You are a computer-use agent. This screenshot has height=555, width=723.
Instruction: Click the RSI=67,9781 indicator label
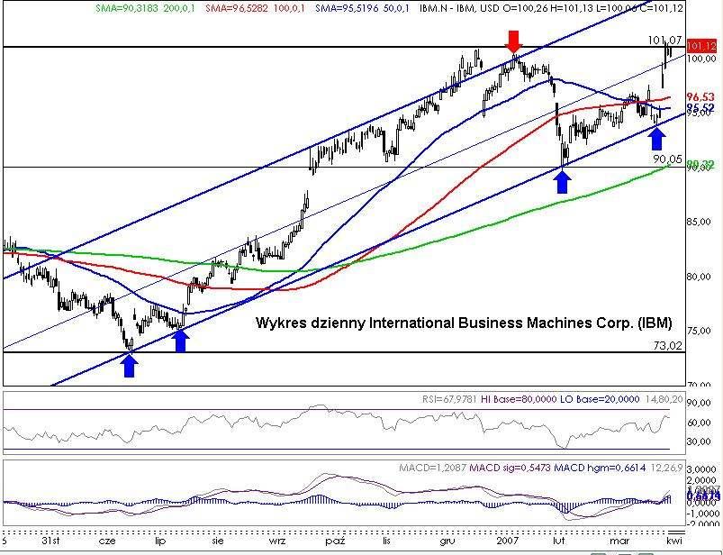(450, 399)
